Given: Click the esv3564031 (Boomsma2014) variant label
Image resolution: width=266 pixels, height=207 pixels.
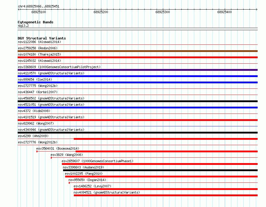Looking at the screenshot, I should (x=58, y=148).
